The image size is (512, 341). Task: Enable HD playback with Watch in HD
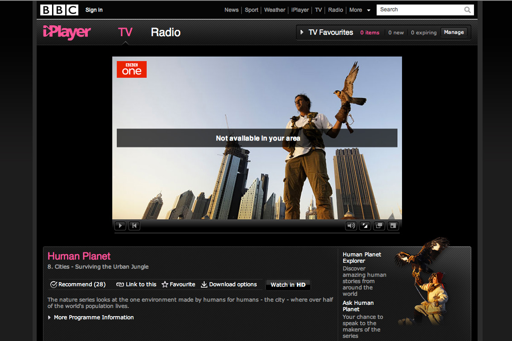(288, 285)
